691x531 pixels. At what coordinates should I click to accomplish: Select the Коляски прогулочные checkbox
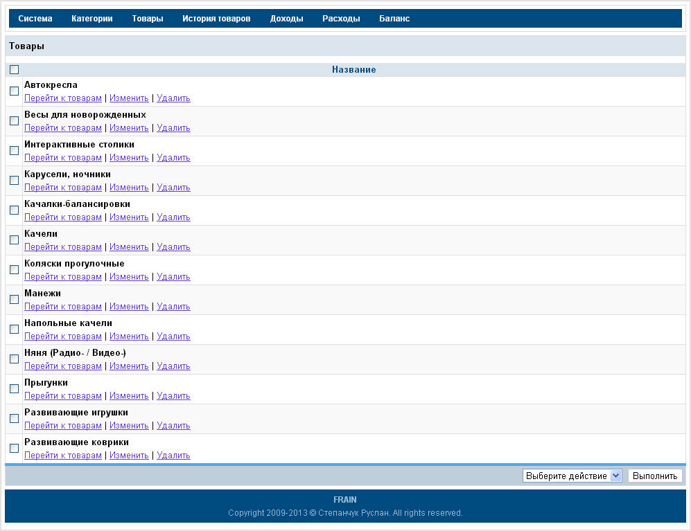[14, 269]
